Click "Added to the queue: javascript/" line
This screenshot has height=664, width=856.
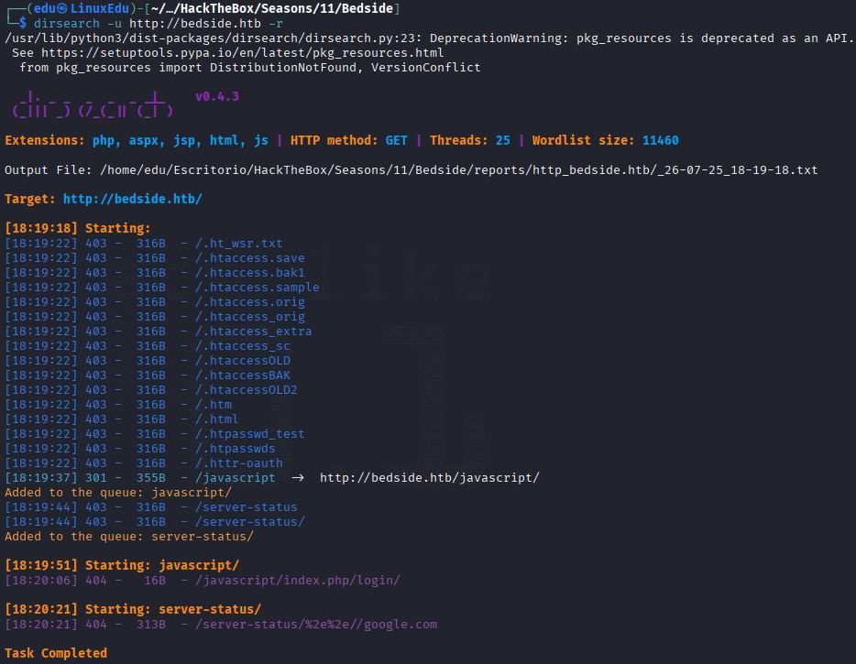coord(118,493)
